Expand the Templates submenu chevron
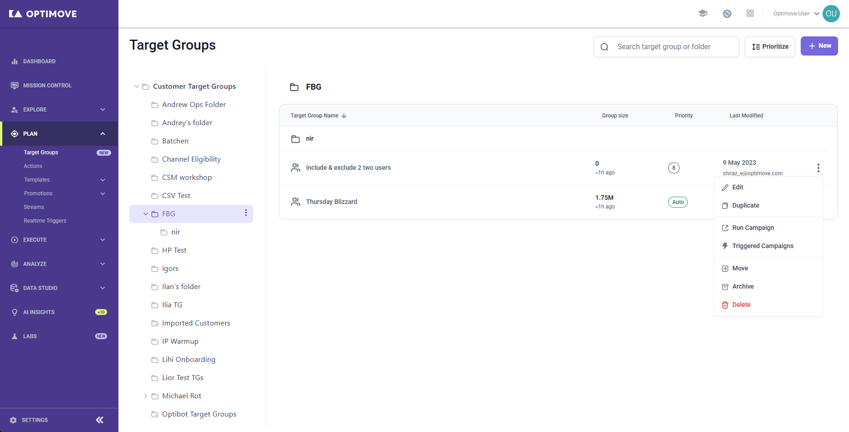 click(x=103, y=180)
